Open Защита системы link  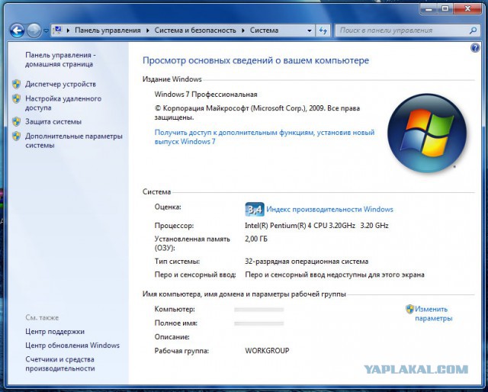click(53, 122)
